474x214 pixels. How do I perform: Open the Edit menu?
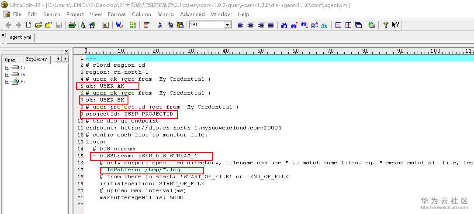pyautogui.click(x=32, y=14)
